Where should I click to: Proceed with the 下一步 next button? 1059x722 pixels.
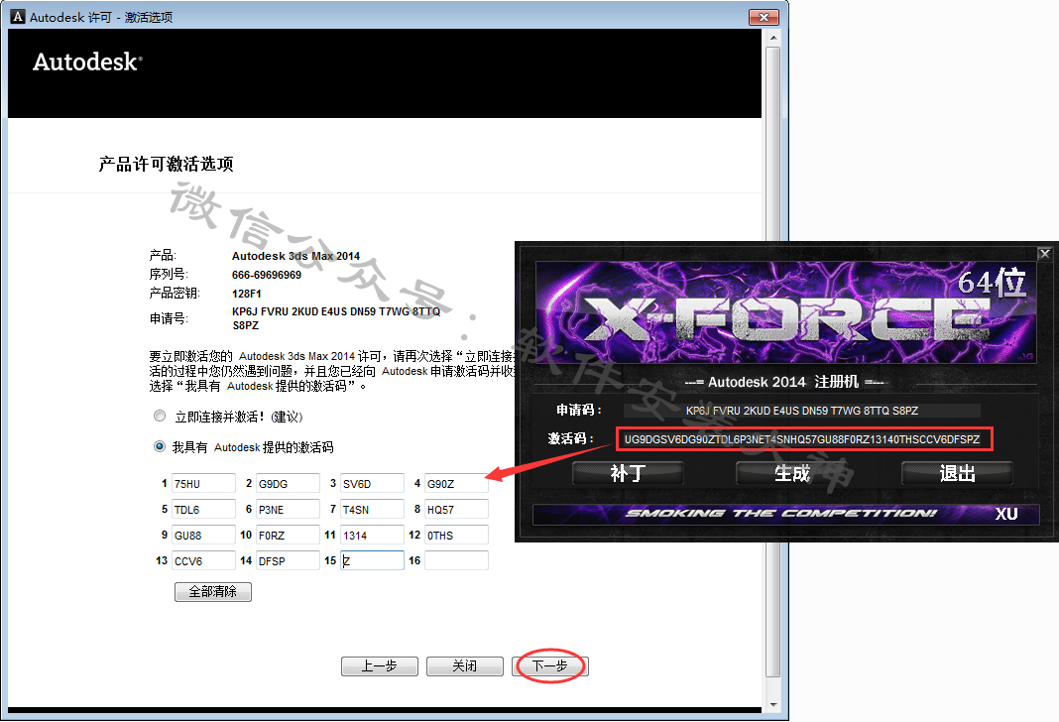pos(550,665)
